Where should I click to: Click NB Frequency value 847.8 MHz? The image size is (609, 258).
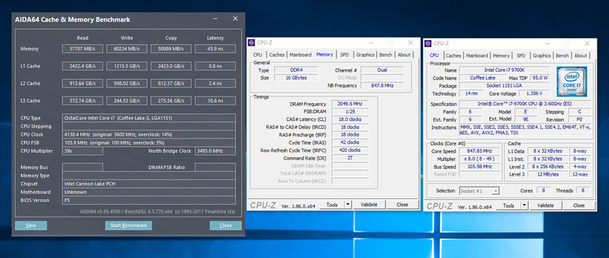tap(382, 85)
